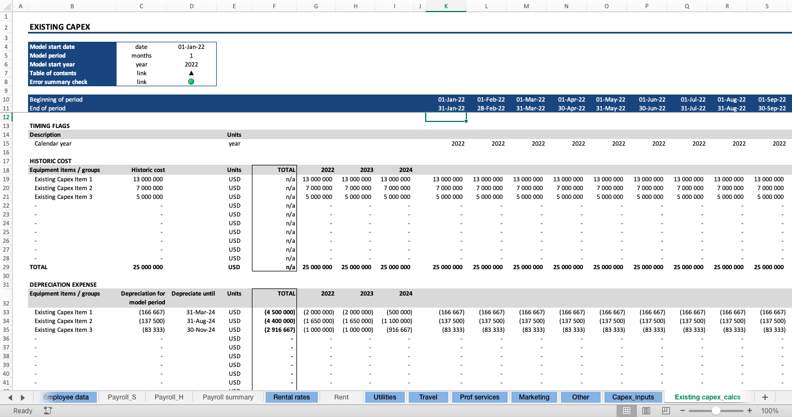Click the selected cell K12
The width and height of the screenshot is (792, 417).
(446, 117)
